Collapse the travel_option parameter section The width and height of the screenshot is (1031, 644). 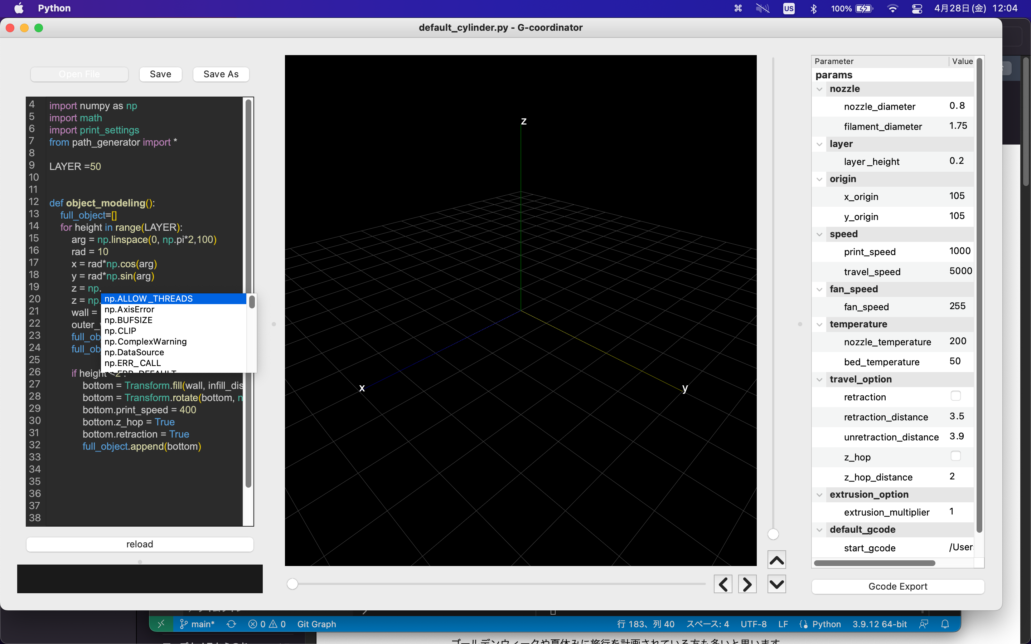(819, 380)
